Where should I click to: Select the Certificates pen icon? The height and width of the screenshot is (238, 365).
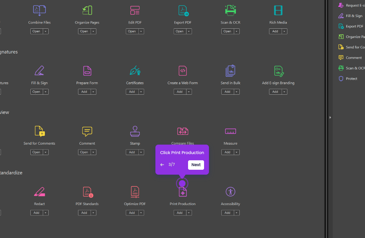[x=135, y=71]
